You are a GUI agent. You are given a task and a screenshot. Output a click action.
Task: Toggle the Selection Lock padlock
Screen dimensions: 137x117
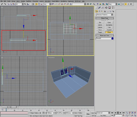pos(40,113)
